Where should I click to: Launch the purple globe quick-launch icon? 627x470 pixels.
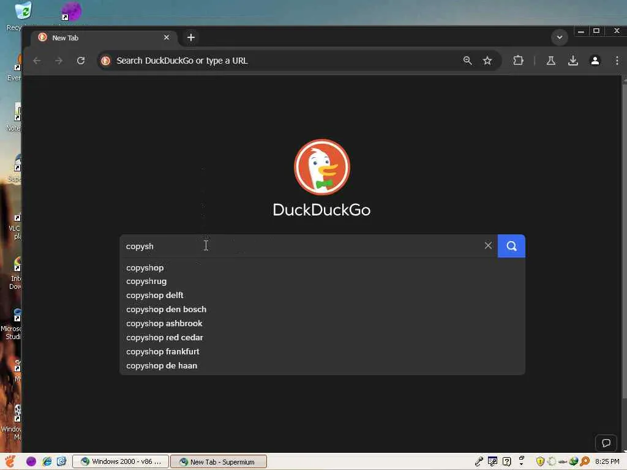pyautogui.click(x=31, y=461)
